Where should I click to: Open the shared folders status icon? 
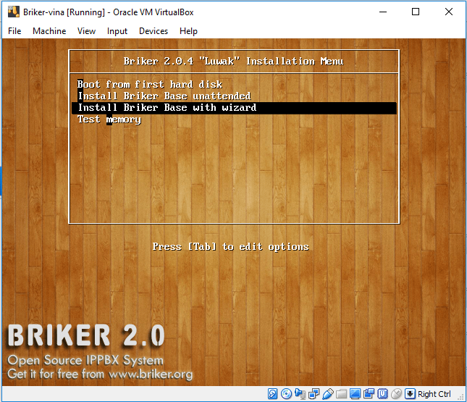342,394
